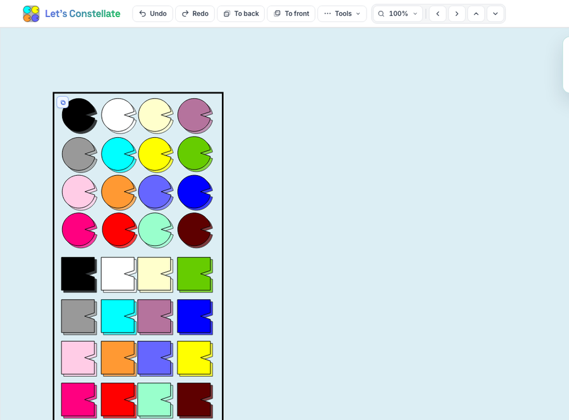Select the black square piece
The width and height of the screenshot is (569, 420).
tap(79, 275)
